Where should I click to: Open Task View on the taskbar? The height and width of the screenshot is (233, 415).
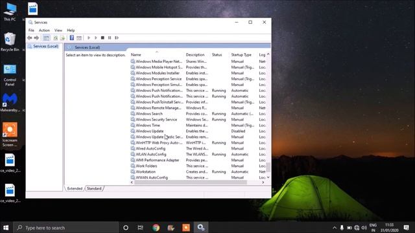(x=141, y=227)
